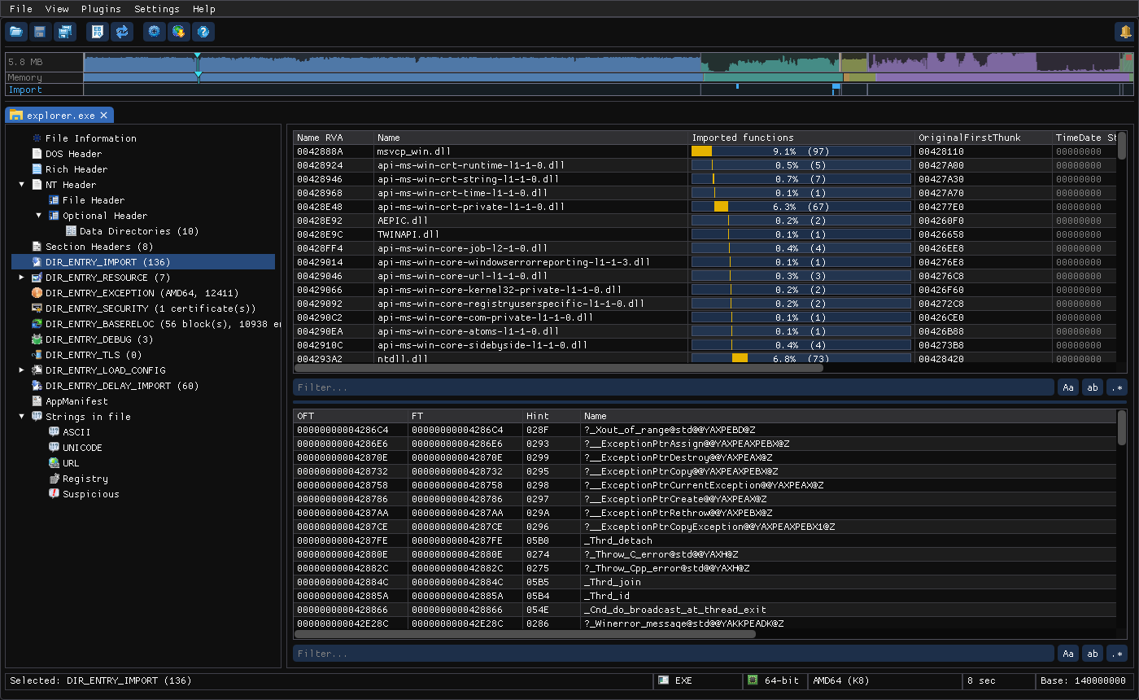The height and width of the screenshot is (700, 1139).
Task: Show ASCII strings list
Action: pyautogui.click(x=76, y=432)
